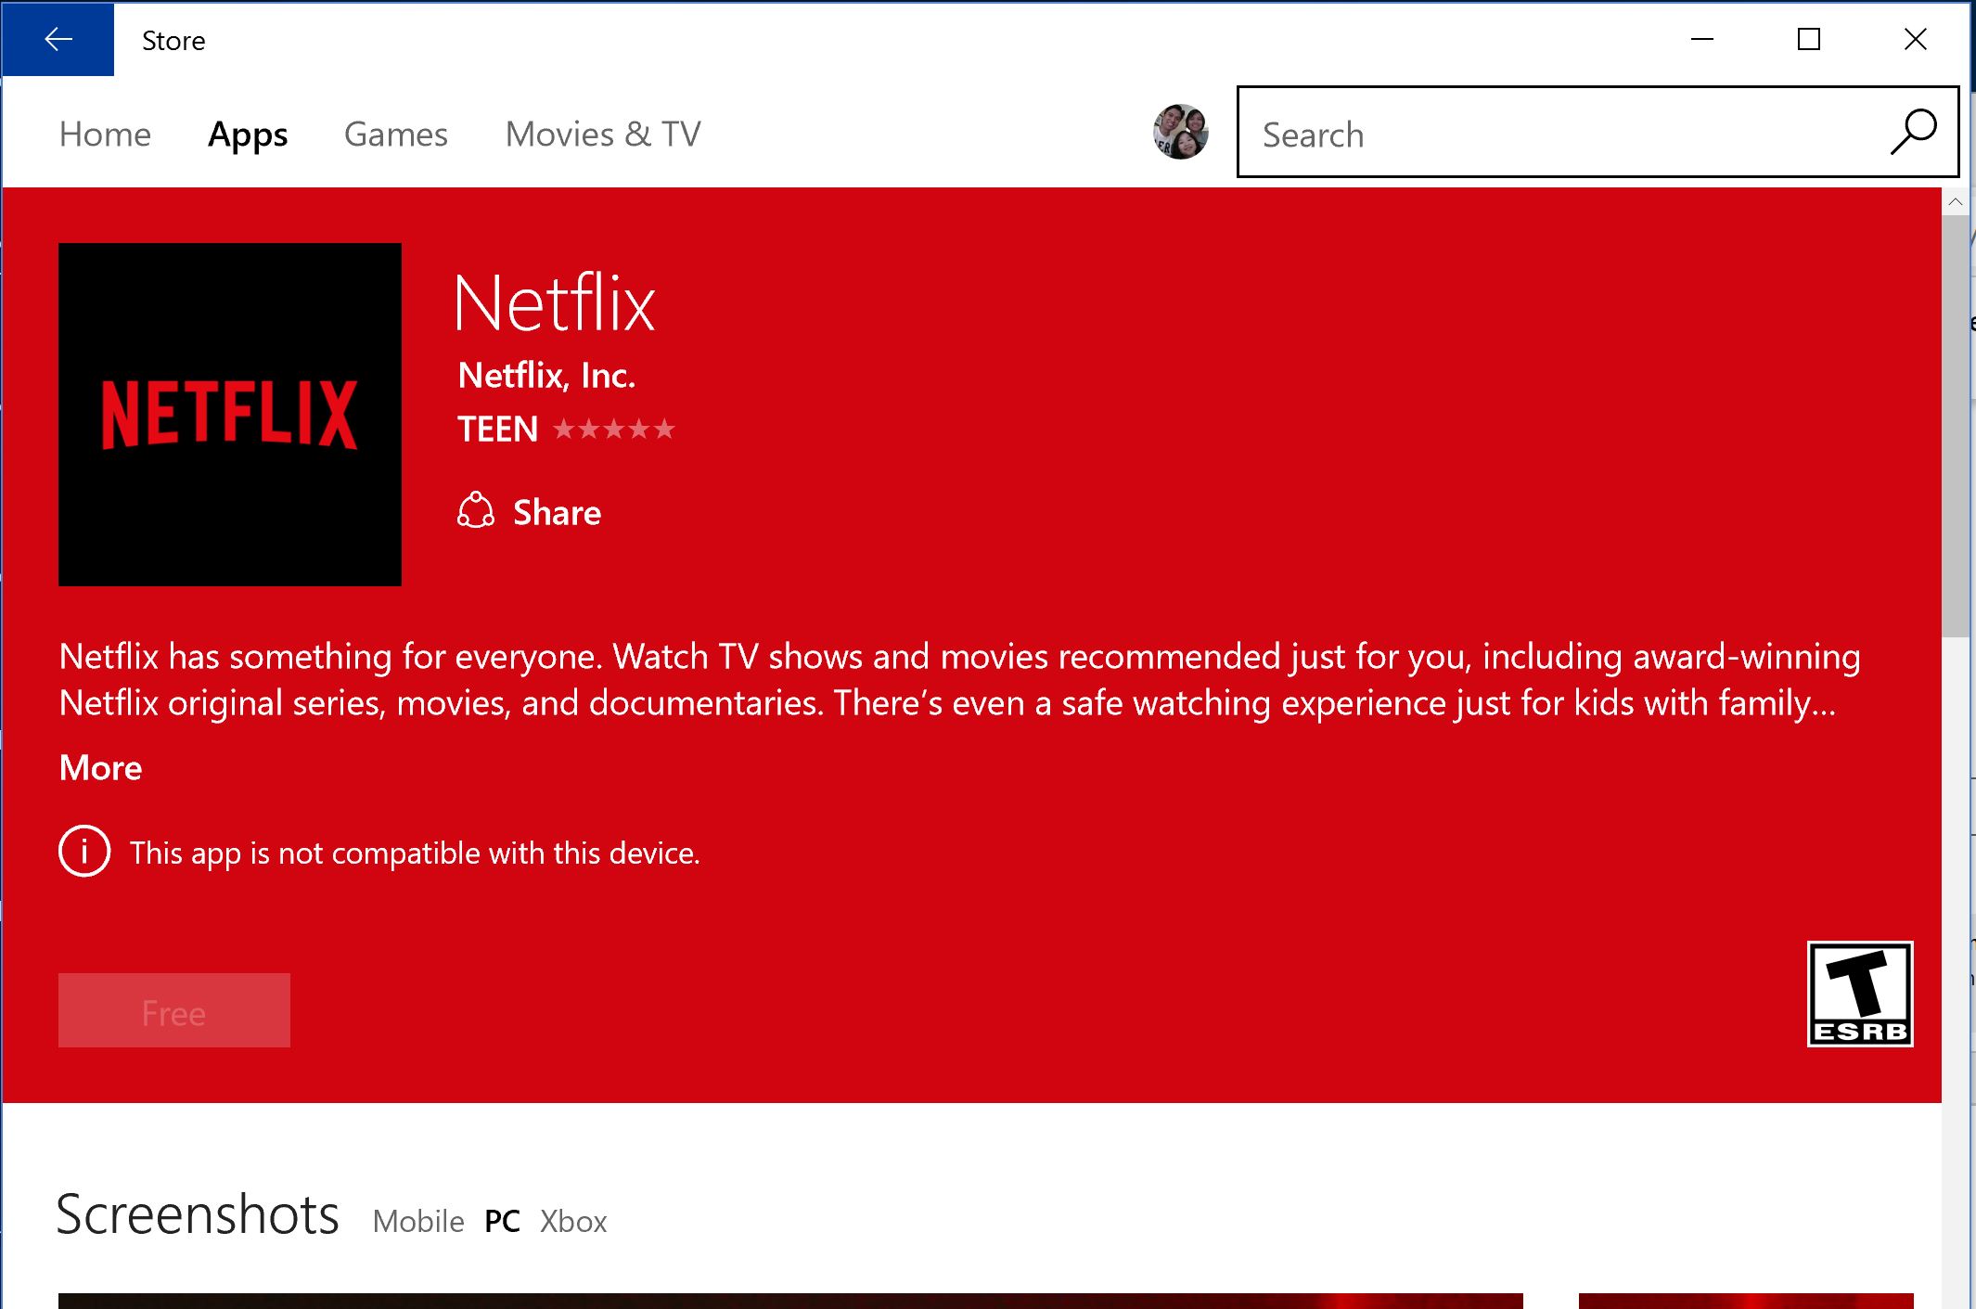This screenshot has height=1309, width=1976.
Task: Click the back arrow button
Action: coord(58,39)
